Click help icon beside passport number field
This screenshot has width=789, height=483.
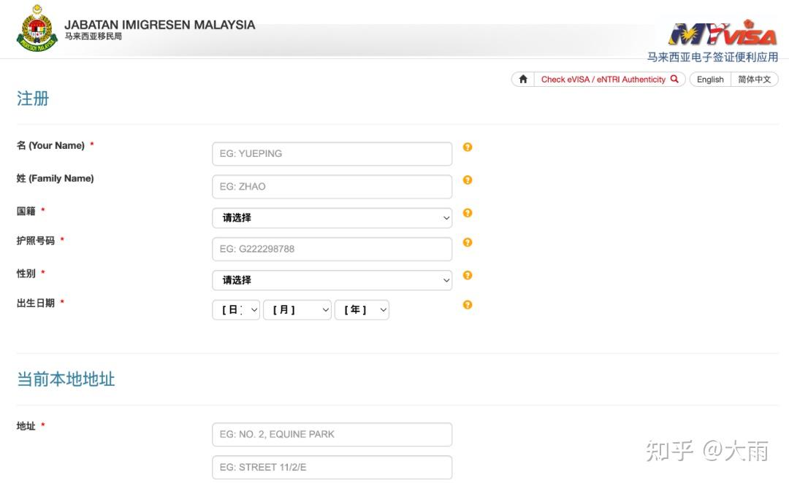(x=468, y=243)
